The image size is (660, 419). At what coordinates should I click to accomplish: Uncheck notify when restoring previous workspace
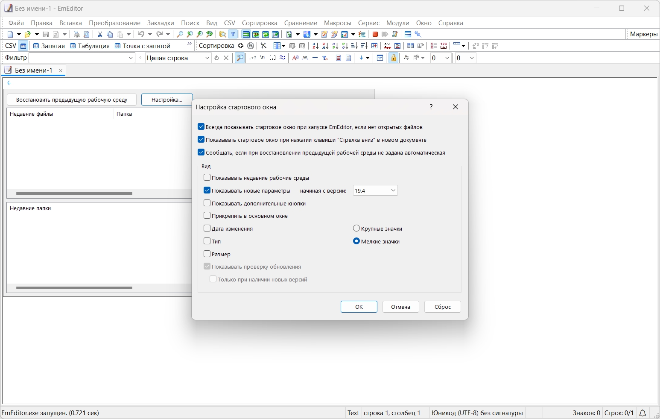pos(201,152)
